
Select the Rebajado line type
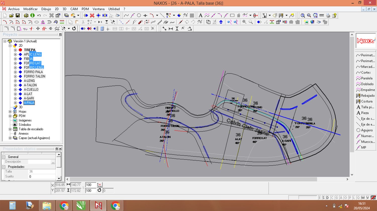coord(365,96)
